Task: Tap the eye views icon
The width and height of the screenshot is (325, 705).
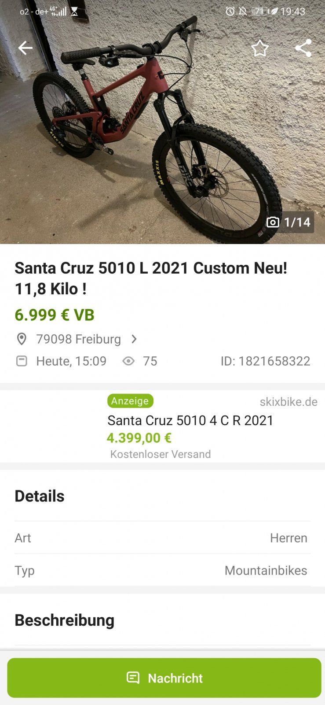Action: 128,361
